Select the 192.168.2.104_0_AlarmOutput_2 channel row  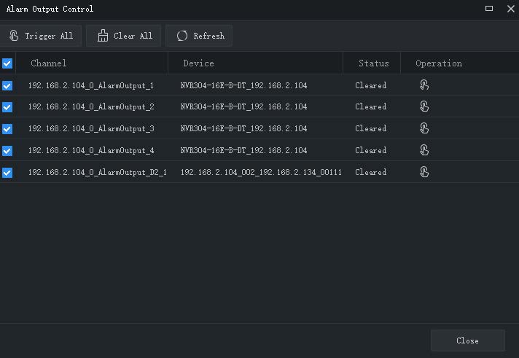click(x=259, y=106)
